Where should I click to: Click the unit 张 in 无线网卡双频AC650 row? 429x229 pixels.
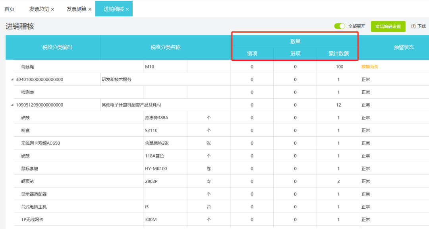pyautogui.click(x=209, y=143)
